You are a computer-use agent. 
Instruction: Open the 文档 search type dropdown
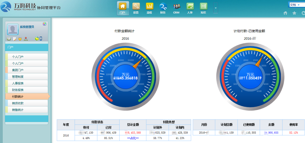pyautogui.click(x=297, y=5)
